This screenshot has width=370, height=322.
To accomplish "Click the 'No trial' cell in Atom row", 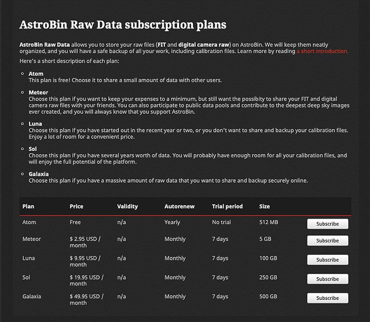I will click(221, 222).
